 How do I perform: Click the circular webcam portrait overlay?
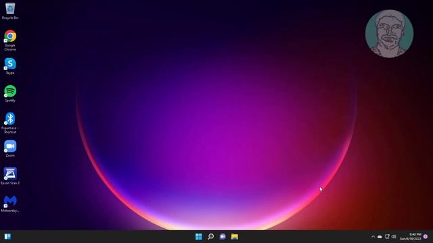pos(390,34)
